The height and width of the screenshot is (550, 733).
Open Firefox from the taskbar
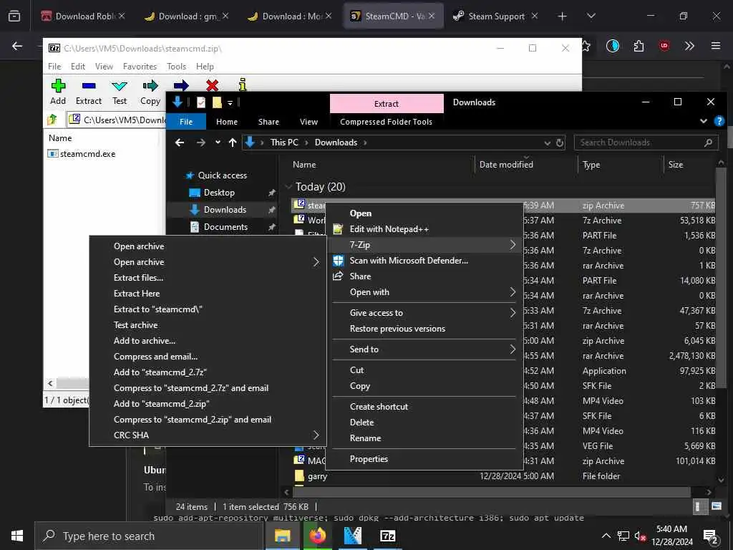[x=318, y=536]
